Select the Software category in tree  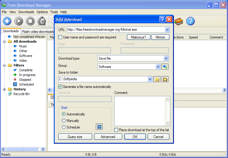pos(26,56)
